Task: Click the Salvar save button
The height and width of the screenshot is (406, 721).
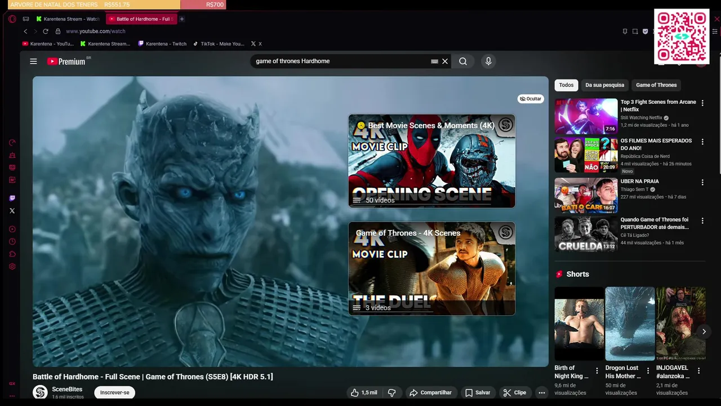Action: coord(478,392)
